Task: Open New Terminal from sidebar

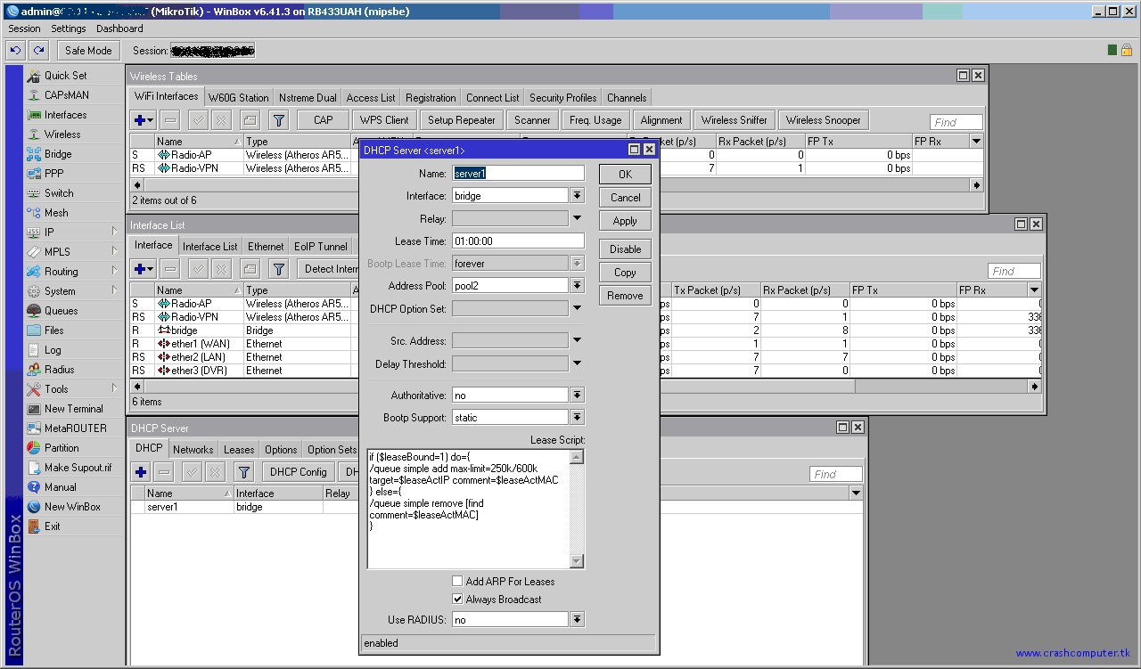Action: (73, 409)
